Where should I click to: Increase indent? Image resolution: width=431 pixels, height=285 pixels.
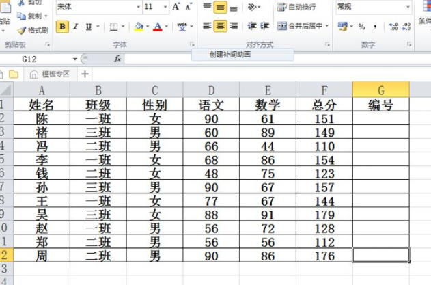(x=264, y=26)
